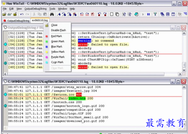Click the green highlighted "index.htm" text
The image size is (188, 134).
77,98
